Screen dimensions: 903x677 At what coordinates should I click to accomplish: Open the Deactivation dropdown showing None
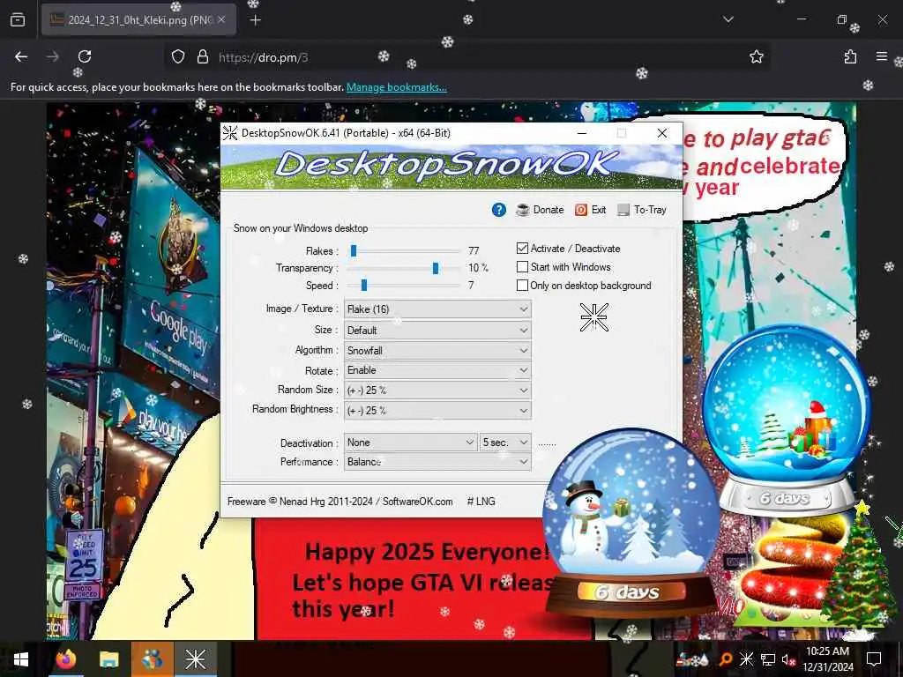(411, 443)
